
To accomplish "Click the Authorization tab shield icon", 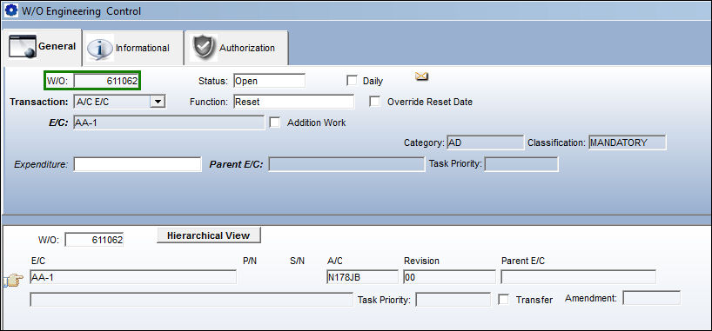I will point(204,48).
